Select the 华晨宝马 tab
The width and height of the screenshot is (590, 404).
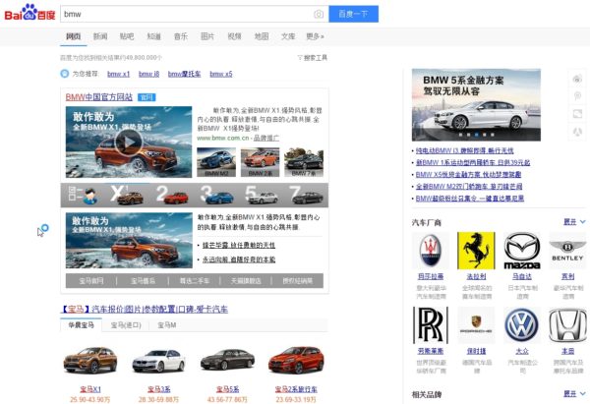point(81,325)
